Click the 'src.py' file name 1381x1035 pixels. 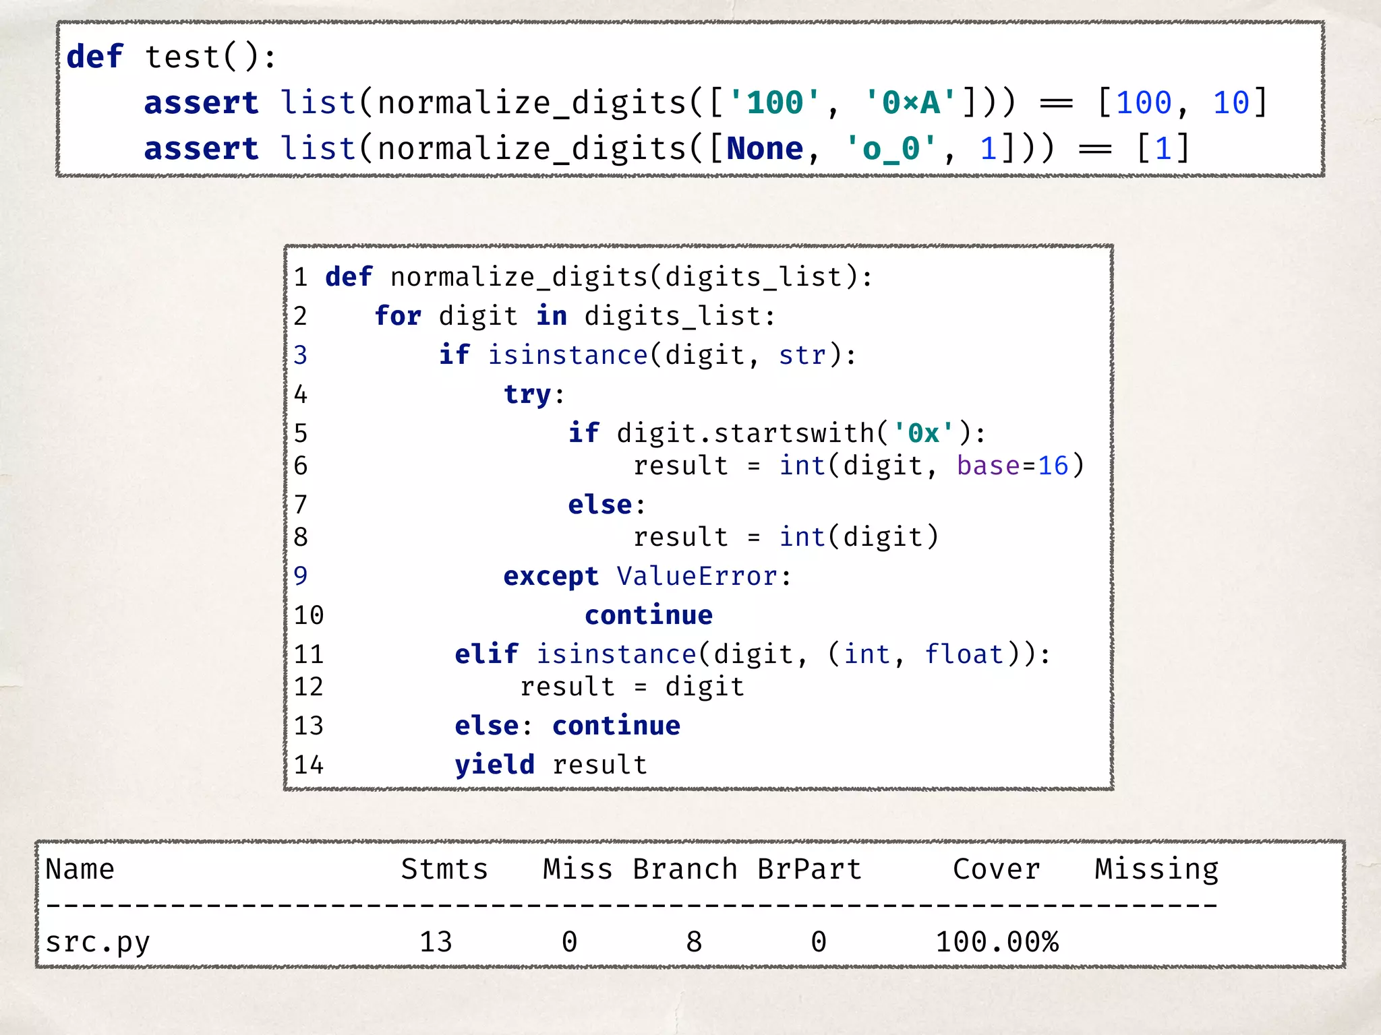98,942
